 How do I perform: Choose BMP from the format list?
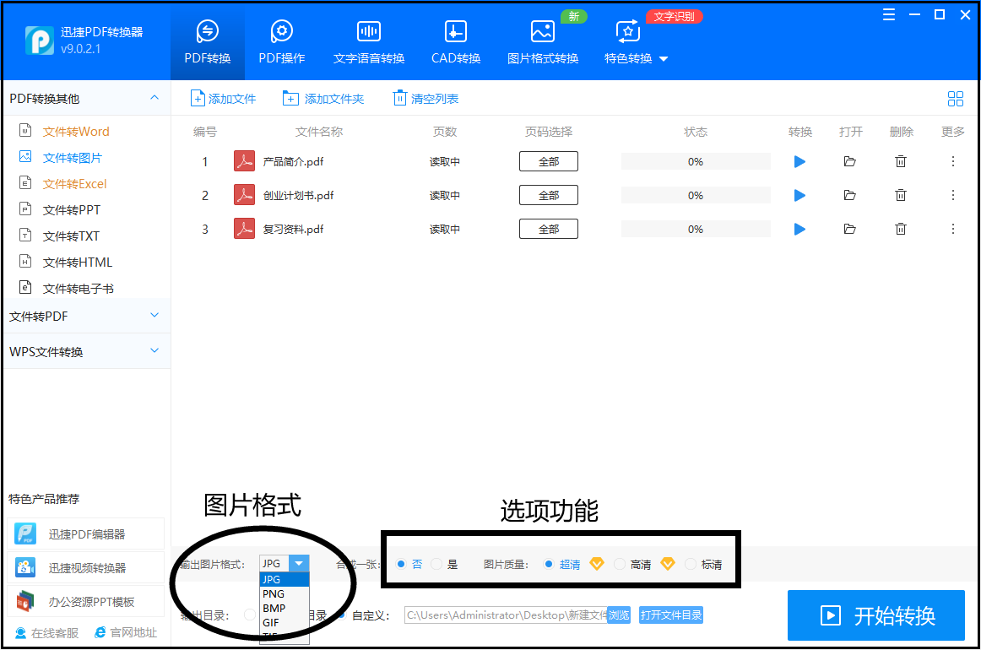tap(284, 608)
